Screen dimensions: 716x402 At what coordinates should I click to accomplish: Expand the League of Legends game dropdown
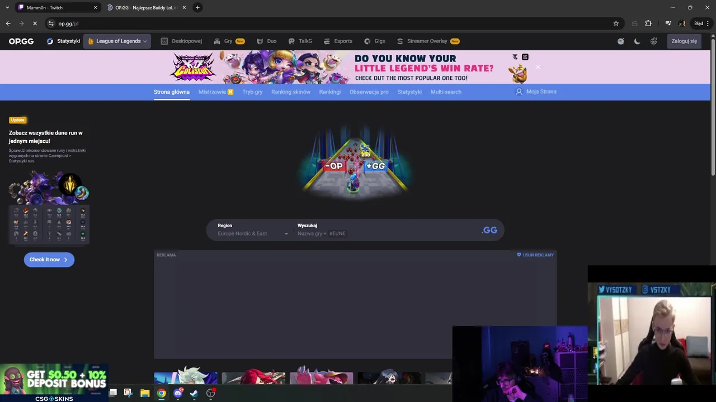(x=117, y=41)
